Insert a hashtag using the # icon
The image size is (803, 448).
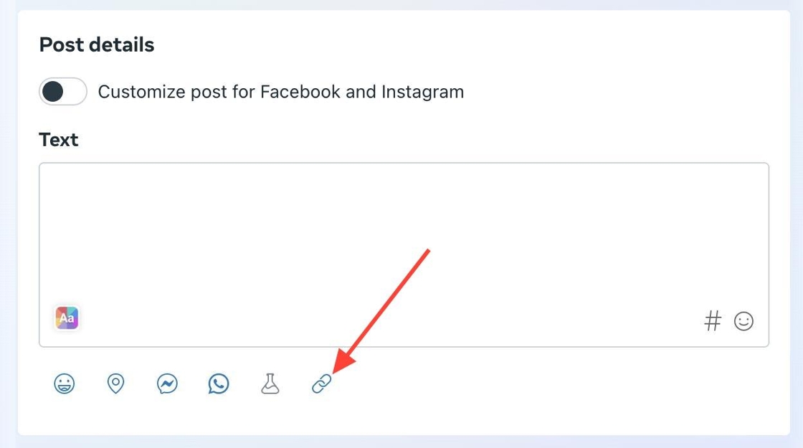713,321
